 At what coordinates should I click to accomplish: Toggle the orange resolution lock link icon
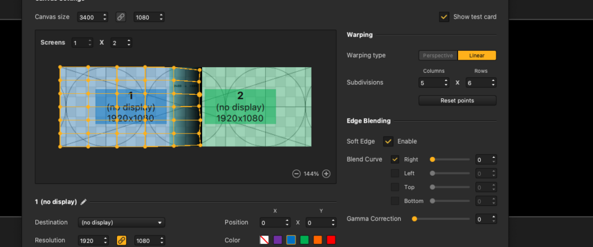pos(122,240)
